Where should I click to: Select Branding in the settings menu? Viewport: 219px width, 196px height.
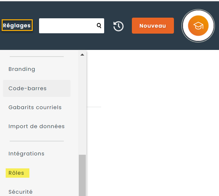point(22,69)
